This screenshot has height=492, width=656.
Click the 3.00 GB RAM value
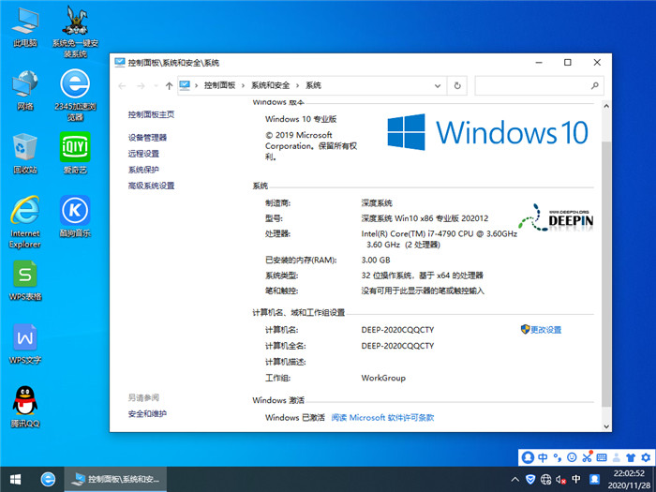tap(376, 260)
